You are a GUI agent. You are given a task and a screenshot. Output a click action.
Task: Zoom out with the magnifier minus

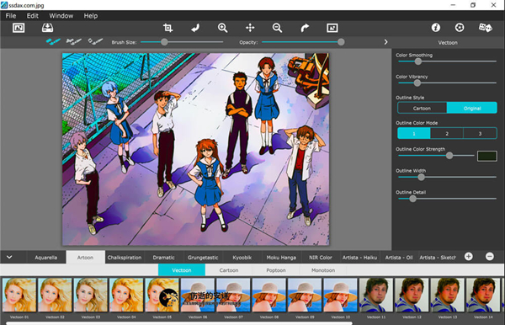[277, 28]
